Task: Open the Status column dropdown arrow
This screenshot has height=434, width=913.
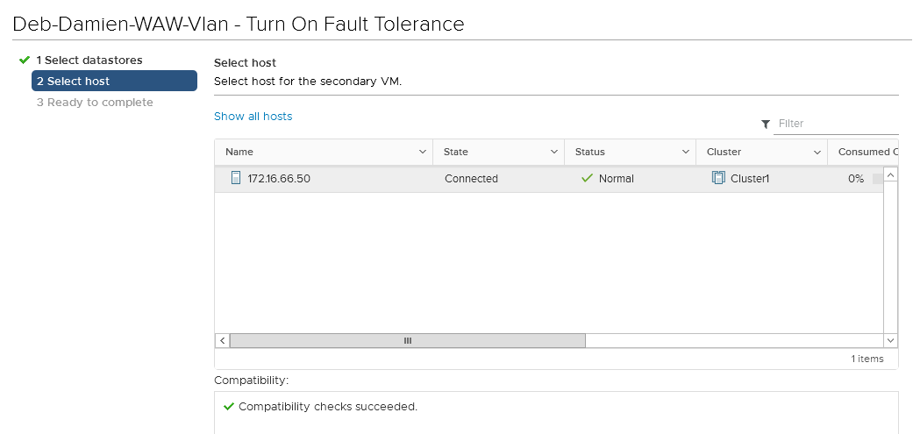Action: (x=686, y=152)
